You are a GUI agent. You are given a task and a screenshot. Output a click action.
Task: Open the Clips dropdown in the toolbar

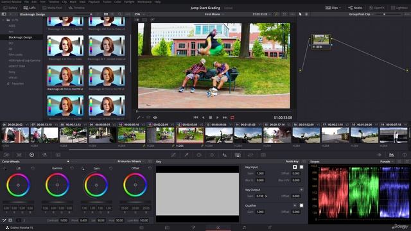(x=333, y=8)
